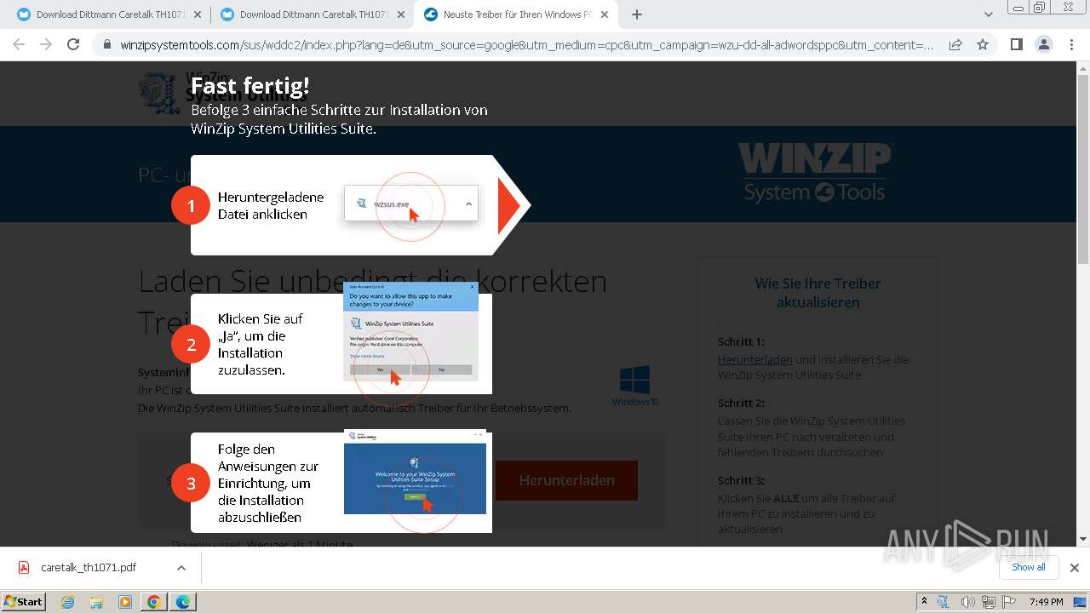Image resolution: width=1090 pixels, height=613 pixels.
Task: Close the downloads bar
Action: [1074, 568]
